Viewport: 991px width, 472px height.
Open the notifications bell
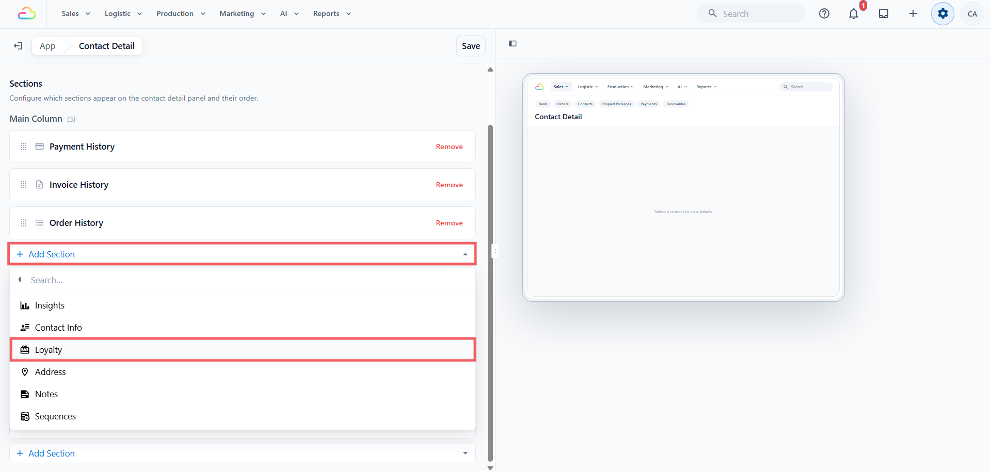(x=854, y=14)
